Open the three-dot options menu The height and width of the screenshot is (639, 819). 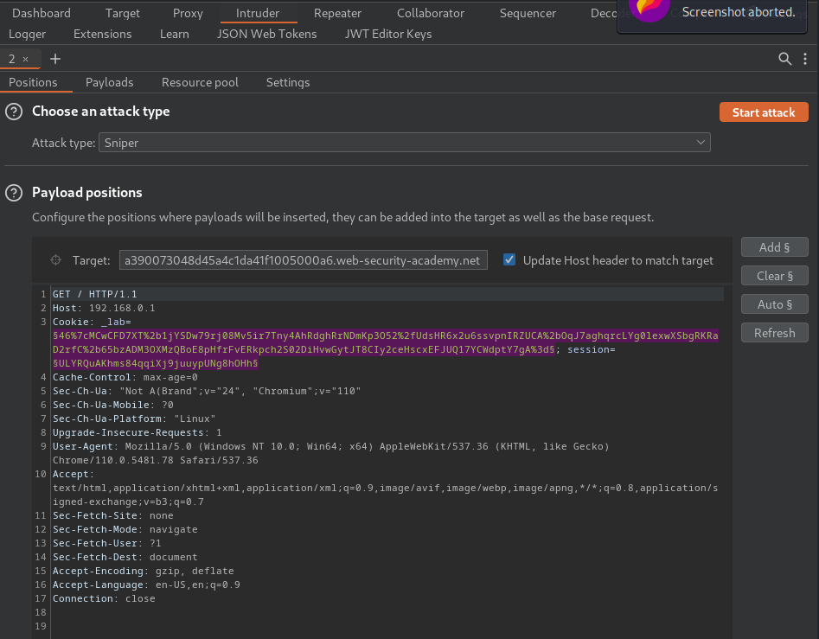805,59
